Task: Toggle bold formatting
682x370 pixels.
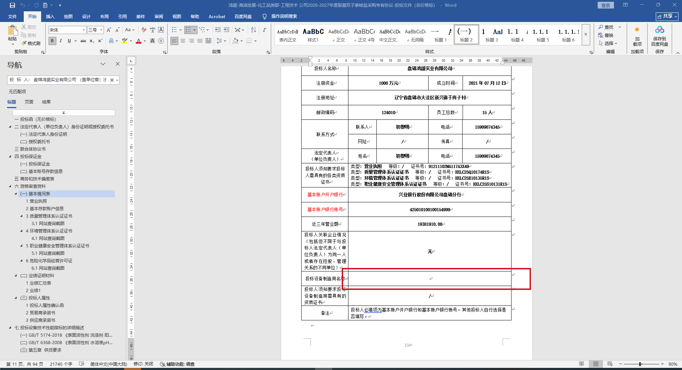Action: coord(52,41)
